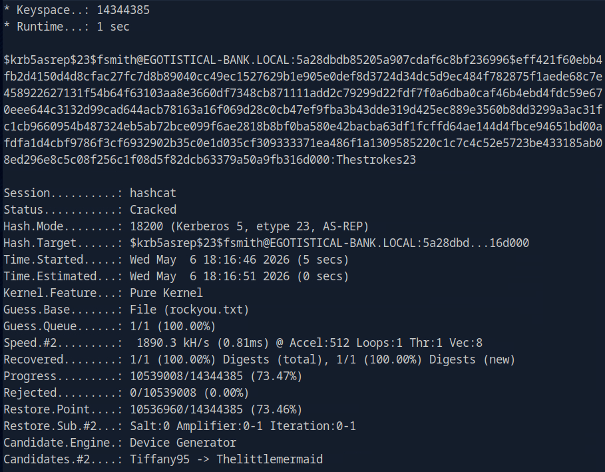Click the Runtime 1 sec text
The width and height of the screenshot is (605, 472).
[113, 27]
